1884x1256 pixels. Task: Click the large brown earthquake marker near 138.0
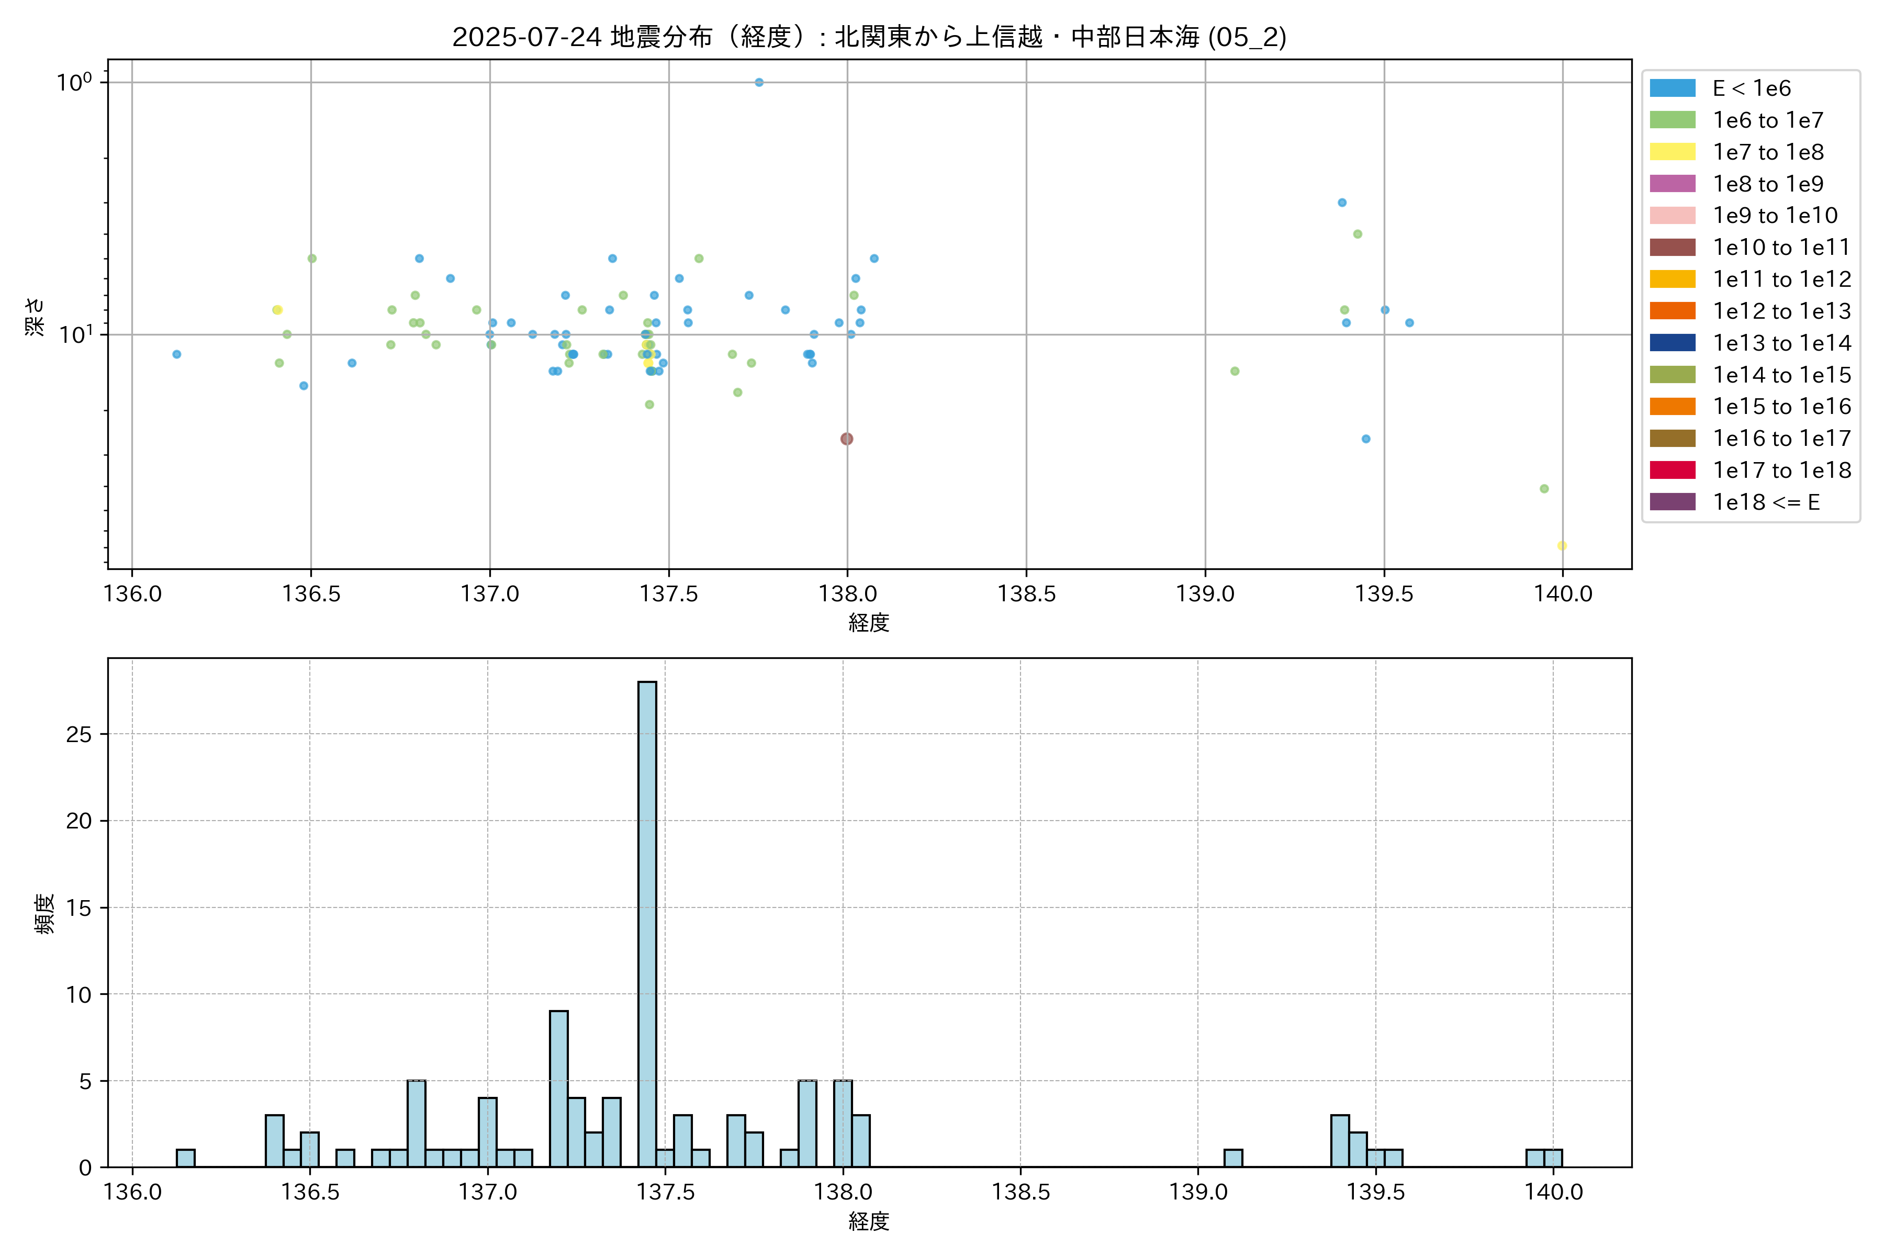[x=847, y=439]
